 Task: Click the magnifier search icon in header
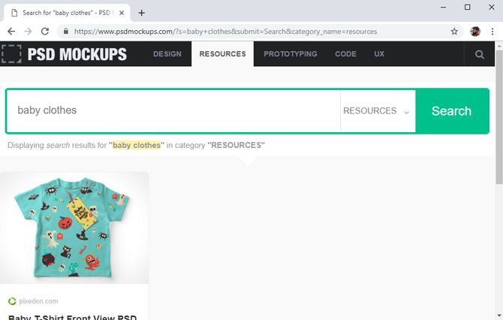[x=480, y=54]
